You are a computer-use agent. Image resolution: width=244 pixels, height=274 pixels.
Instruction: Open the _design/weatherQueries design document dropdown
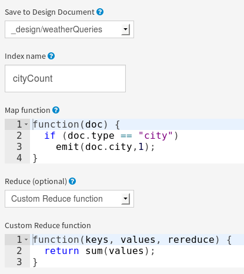69,29
